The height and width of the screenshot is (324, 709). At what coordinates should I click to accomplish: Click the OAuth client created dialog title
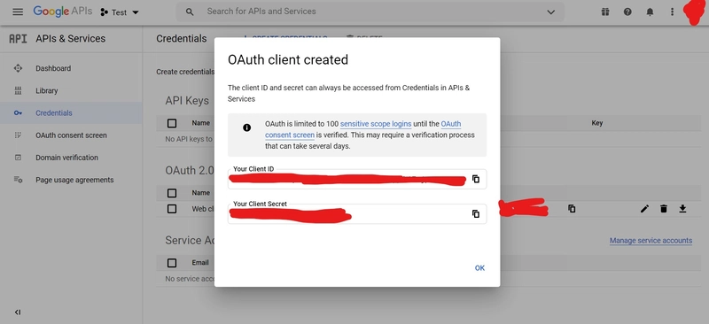(288, 59)
